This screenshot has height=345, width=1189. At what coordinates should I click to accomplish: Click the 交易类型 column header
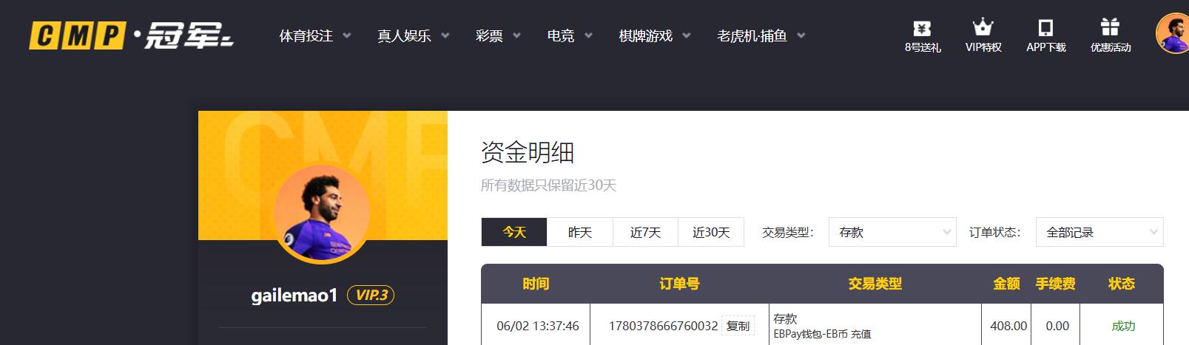pos(875,284)
